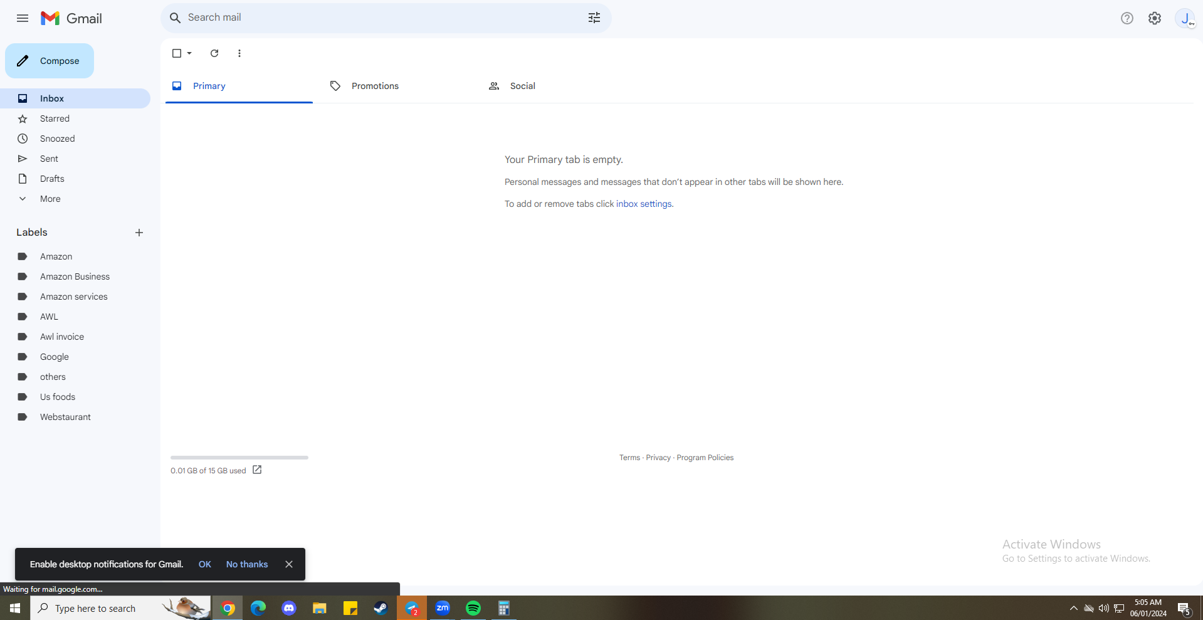Switch to the Promotions tab

click(x=397, y=86)
